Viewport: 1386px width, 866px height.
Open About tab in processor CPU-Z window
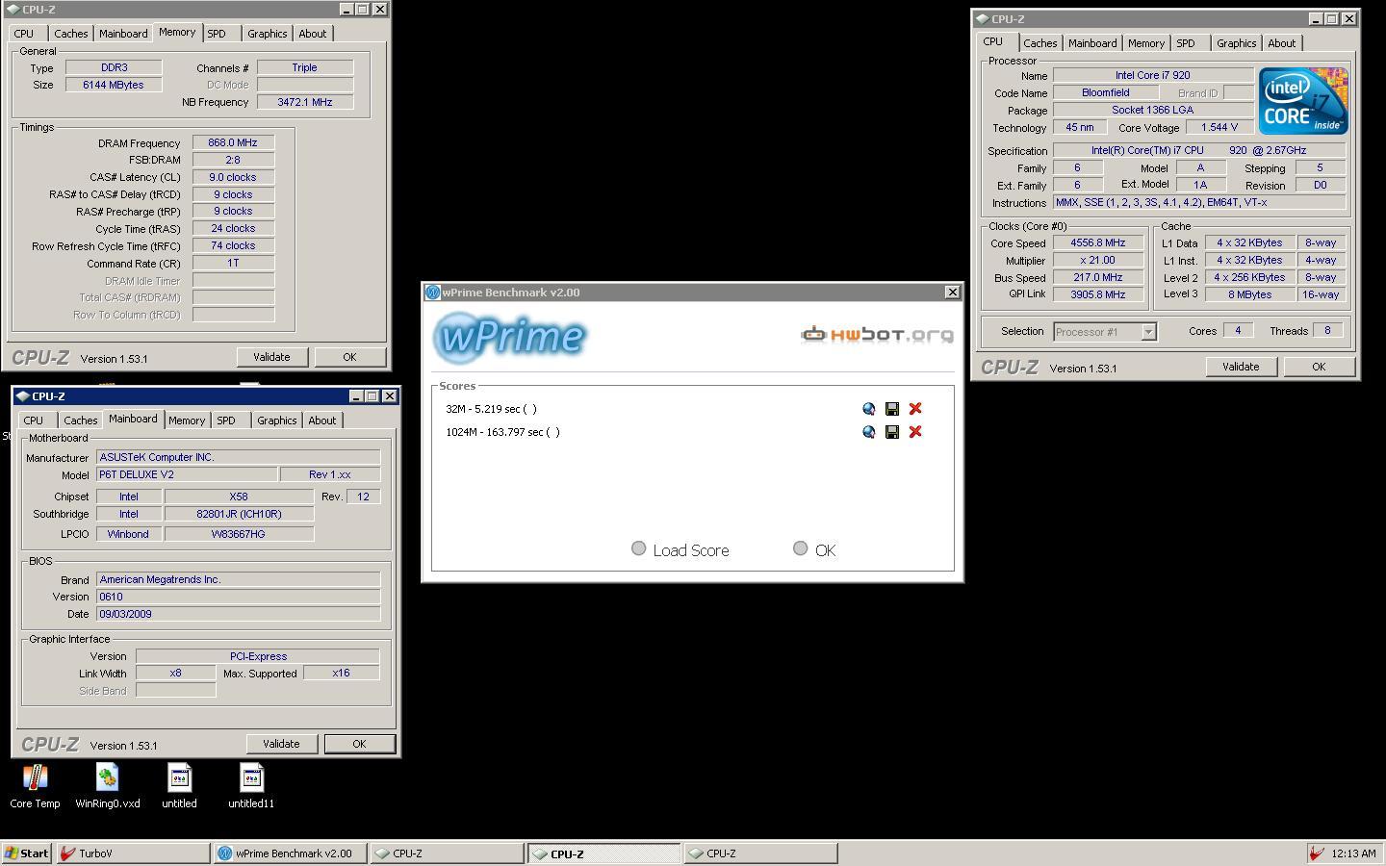click(1281, 43)
